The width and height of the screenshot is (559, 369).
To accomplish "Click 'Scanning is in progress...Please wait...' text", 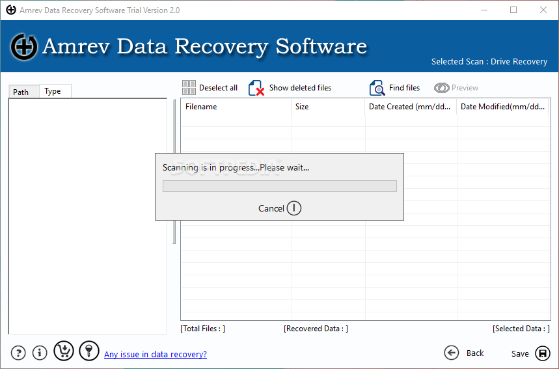I will [236, 167].
